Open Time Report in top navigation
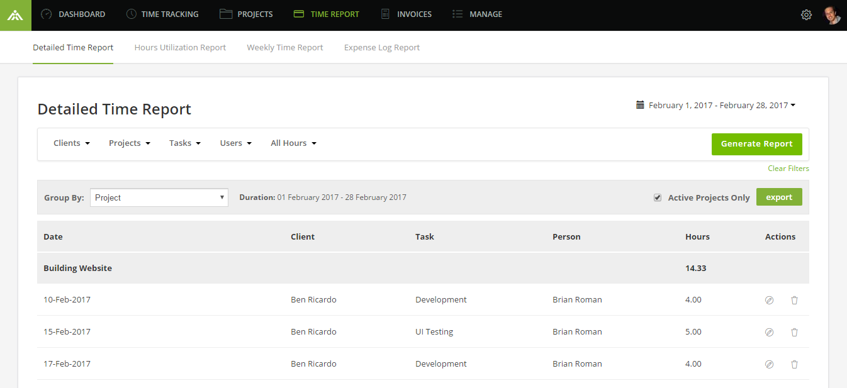 (326, 14)
